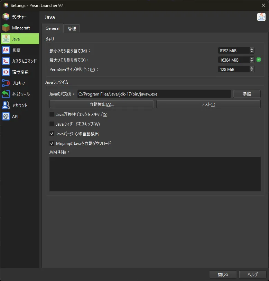Open the Minecraft settings page

20,28
